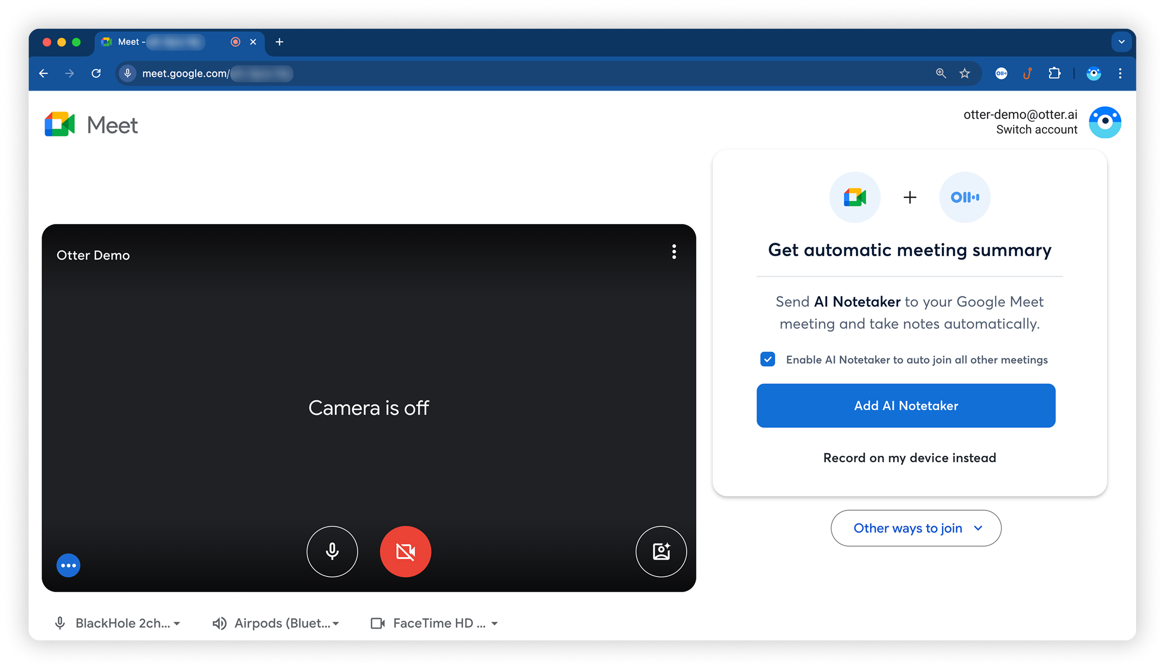The image size is (1165, 669).
Task: Click the tab recording indicator icon
Action: [235, 42]
